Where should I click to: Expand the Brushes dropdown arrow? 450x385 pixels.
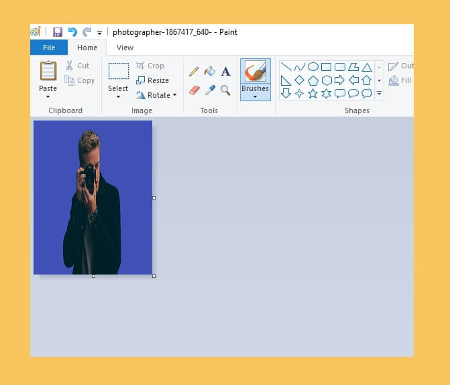click(255, 97)
